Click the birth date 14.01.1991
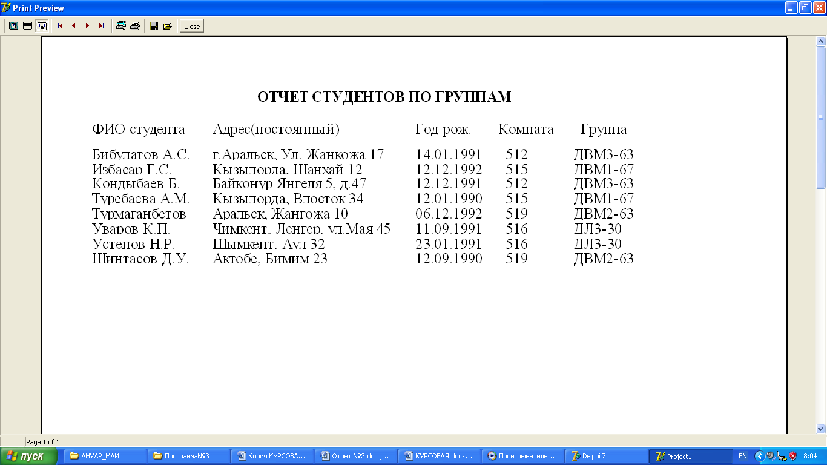Screen dimensions: 827x465 tap(449, 154)
